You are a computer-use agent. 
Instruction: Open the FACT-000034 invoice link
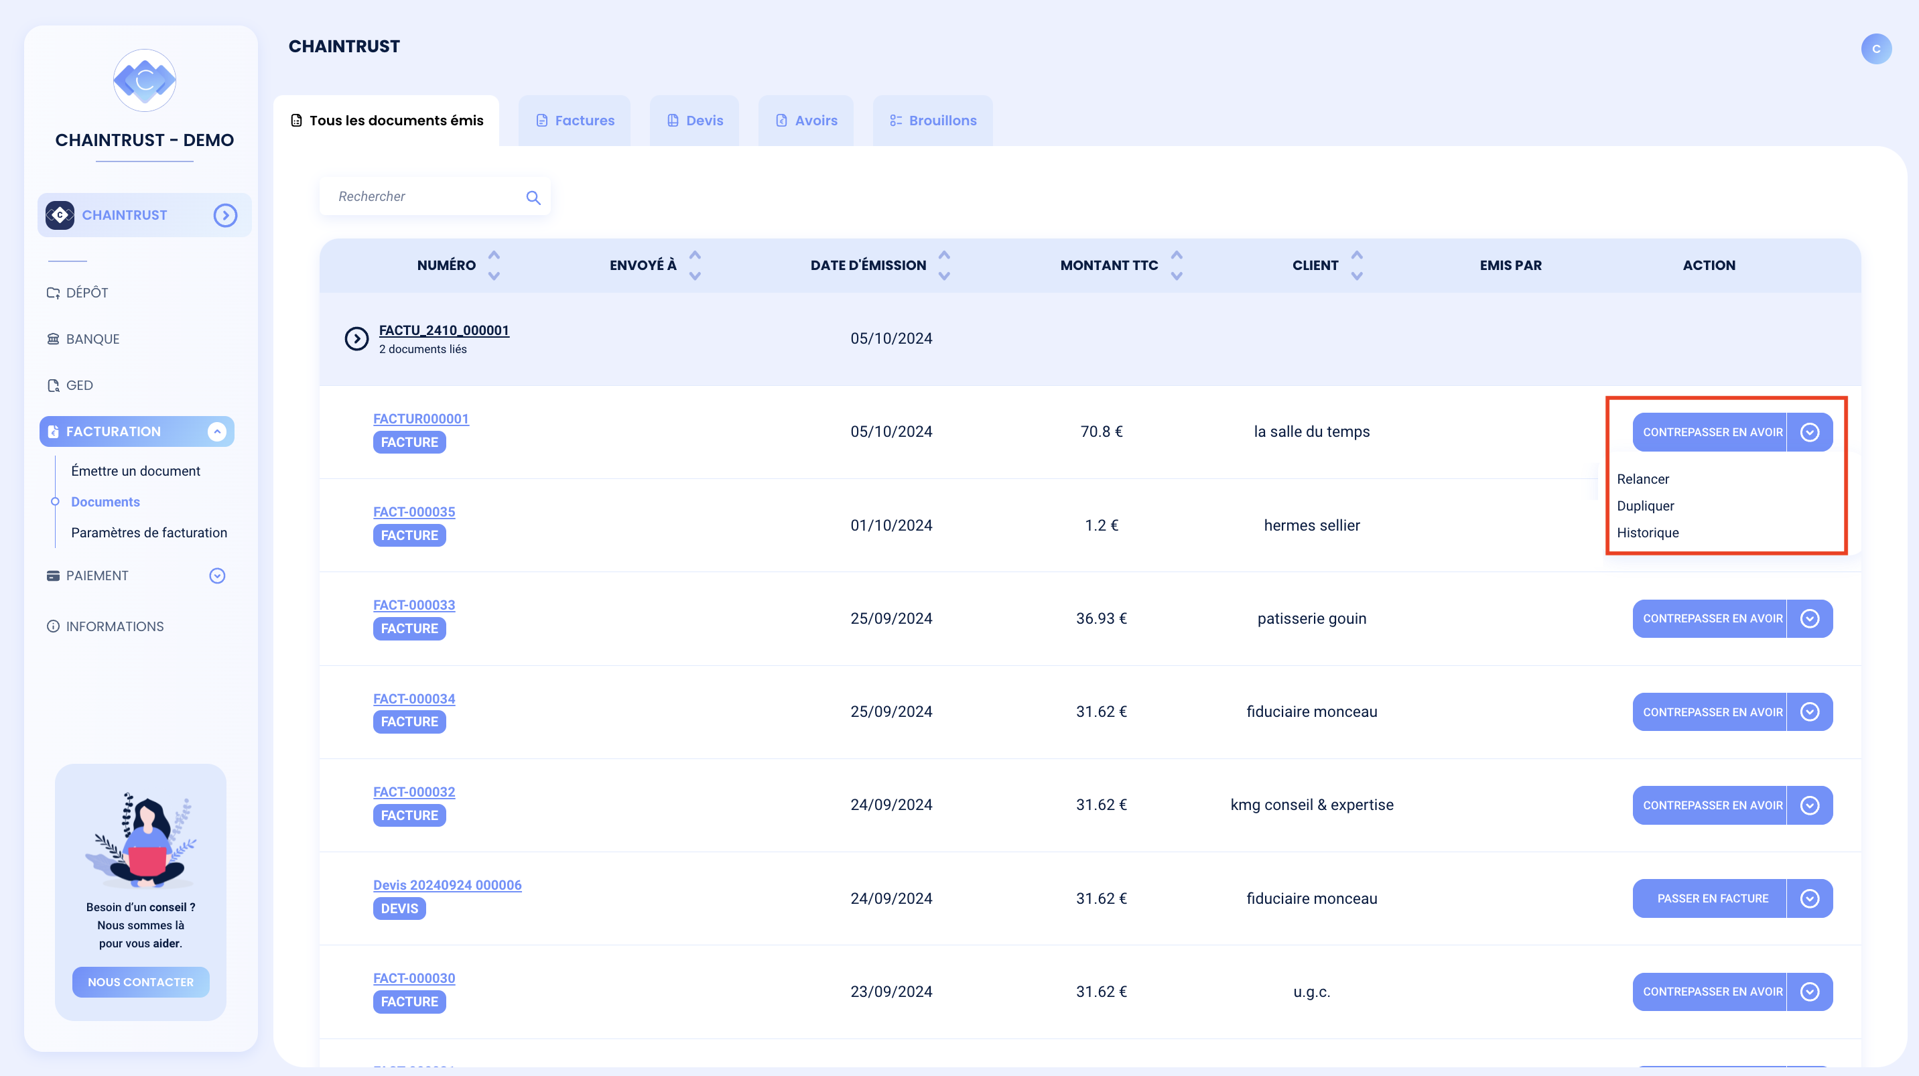click(414, 699)
